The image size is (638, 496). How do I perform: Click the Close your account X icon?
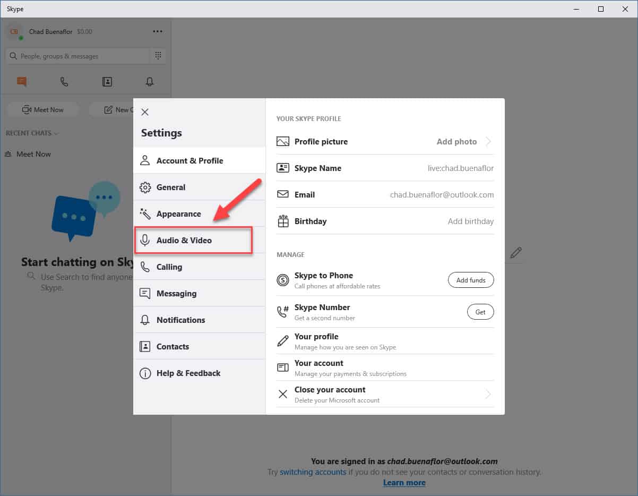(283, 394)
